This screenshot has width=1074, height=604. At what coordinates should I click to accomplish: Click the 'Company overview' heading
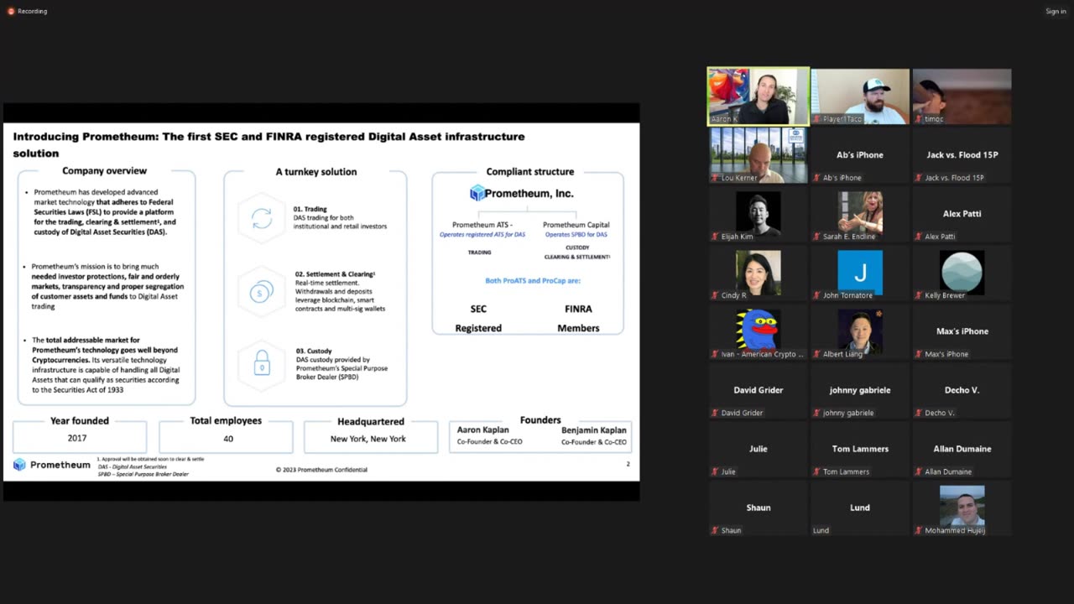click(105, 171)
